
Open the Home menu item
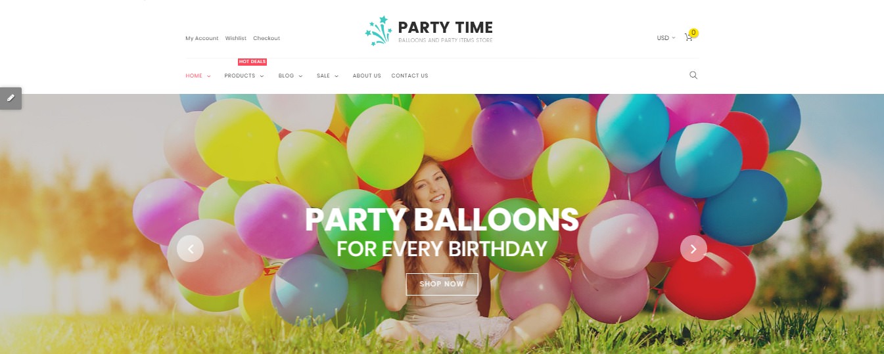click(x=198, y=76)
